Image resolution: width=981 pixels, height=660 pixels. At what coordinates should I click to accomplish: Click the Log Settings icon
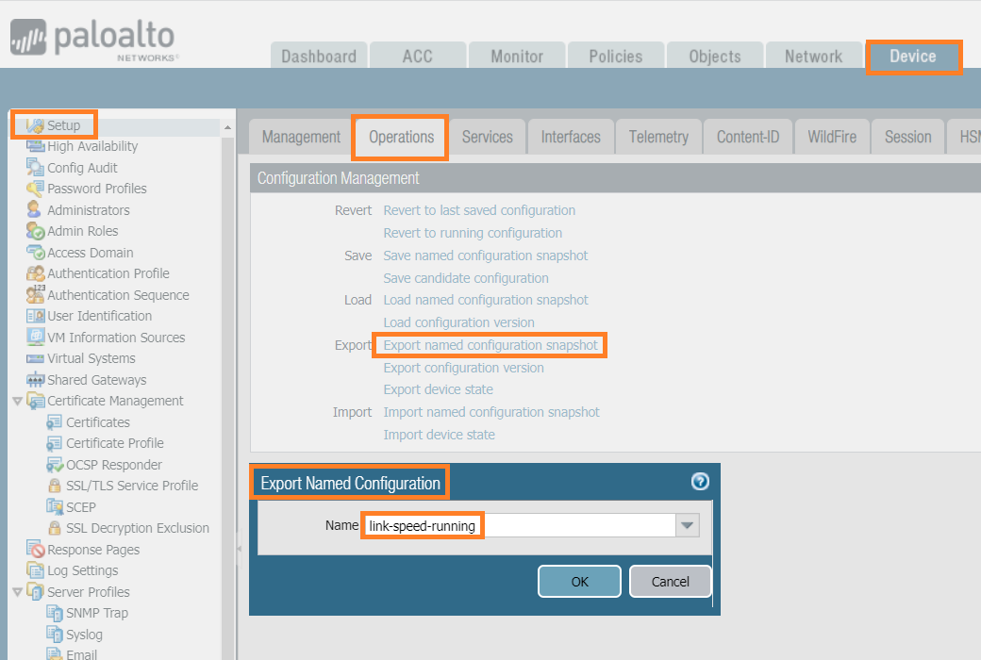35,569
